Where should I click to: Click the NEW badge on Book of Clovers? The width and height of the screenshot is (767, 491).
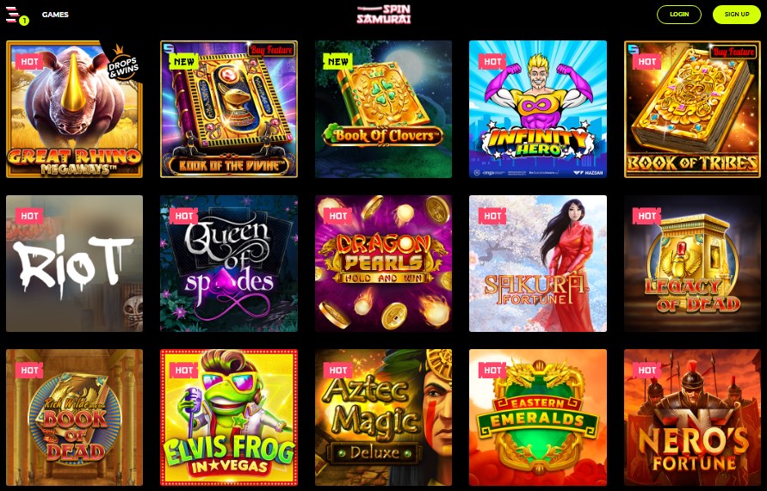pyautogui.click(x=338, y=61)
